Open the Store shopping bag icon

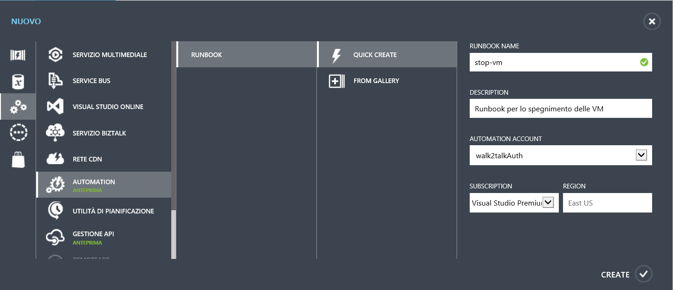(18, 159)
